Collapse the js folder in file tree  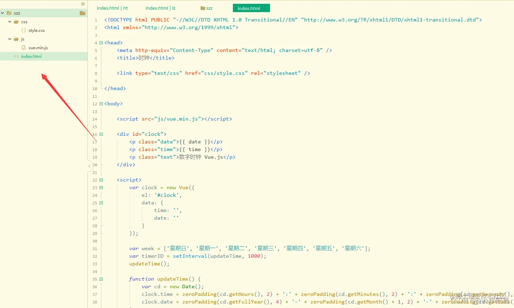10,39
